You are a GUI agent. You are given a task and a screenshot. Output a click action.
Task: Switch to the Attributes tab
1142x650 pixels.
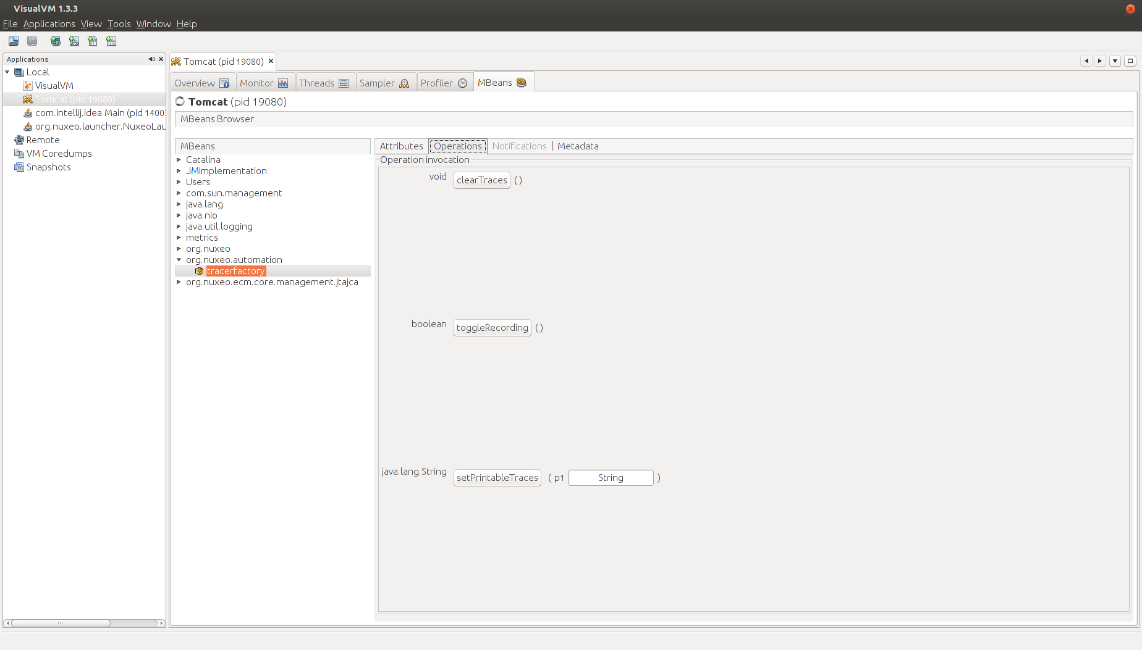[401, 146]
